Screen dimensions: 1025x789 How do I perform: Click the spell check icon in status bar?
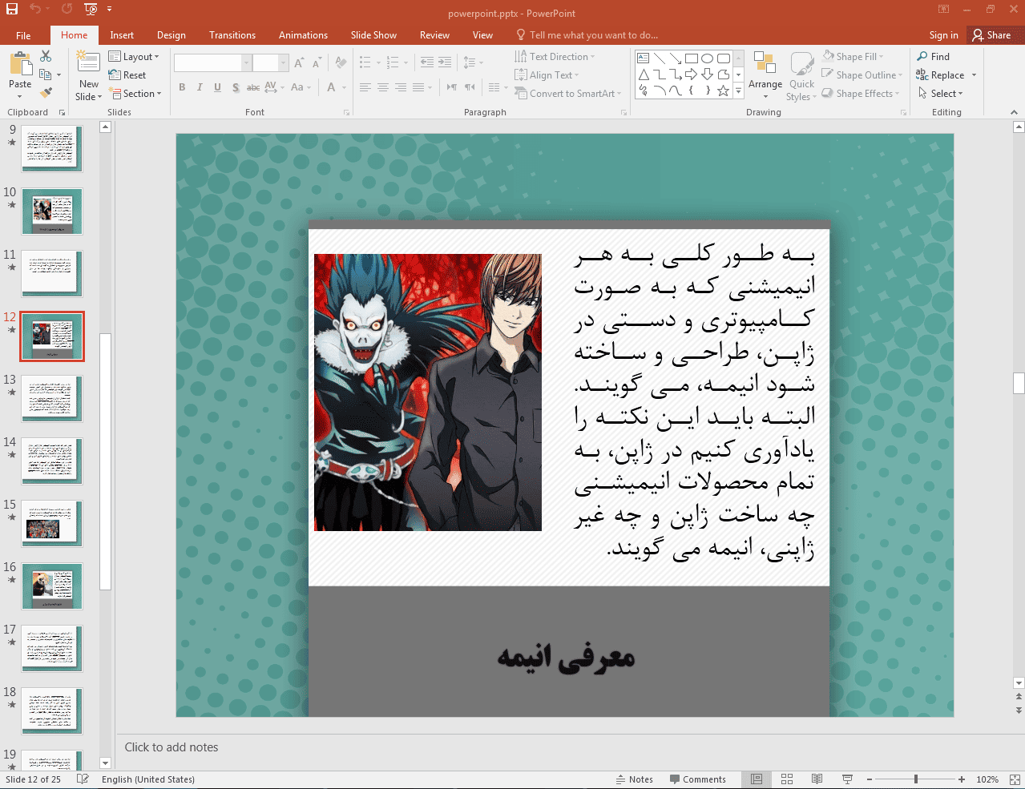83,779
